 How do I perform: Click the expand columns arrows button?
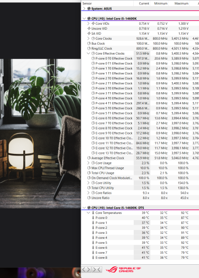[86, 270]
